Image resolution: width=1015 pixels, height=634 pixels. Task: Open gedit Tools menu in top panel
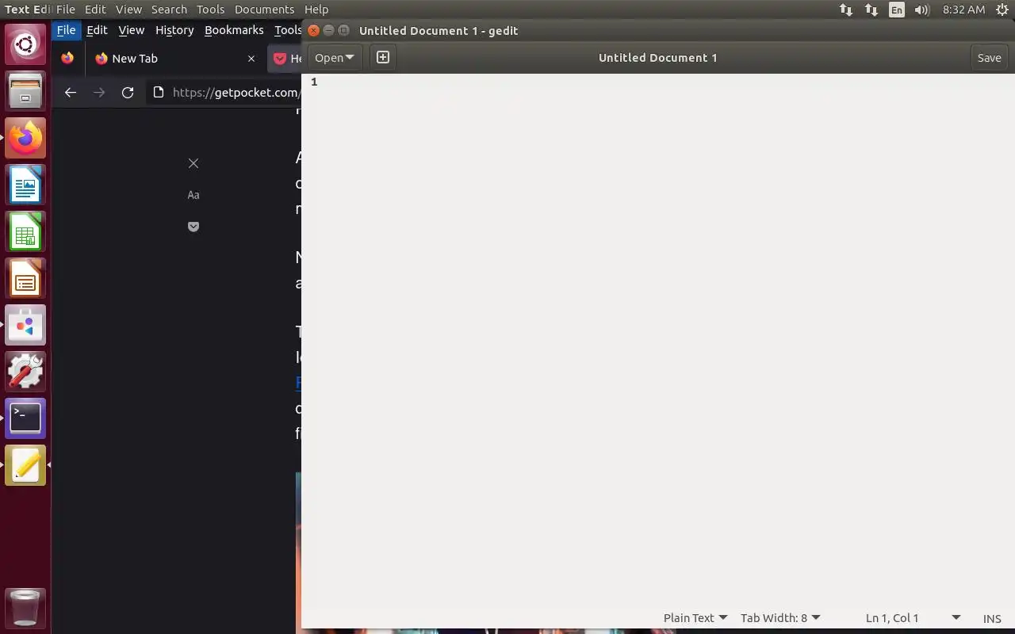(x=210, y=10)
